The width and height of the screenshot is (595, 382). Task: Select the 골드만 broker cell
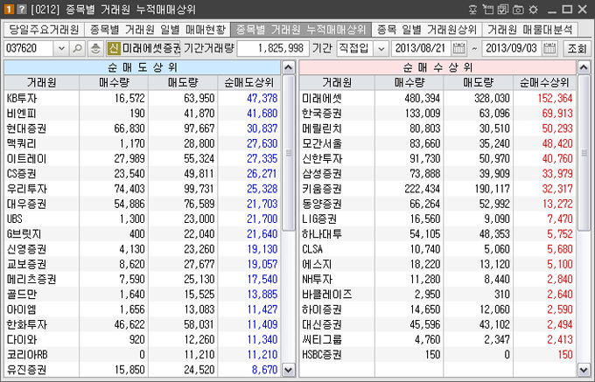(42, 295)
